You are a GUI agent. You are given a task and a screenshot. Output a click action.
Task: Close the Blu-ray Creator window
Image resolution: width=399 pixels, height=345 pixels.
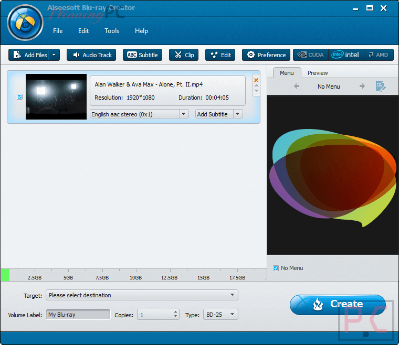383,8
